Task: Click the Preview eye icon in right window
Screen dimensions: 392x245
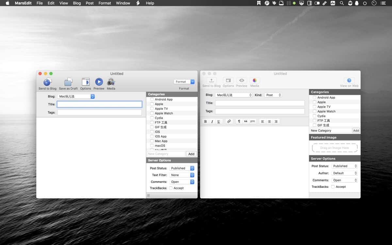Action: (242, 80)
